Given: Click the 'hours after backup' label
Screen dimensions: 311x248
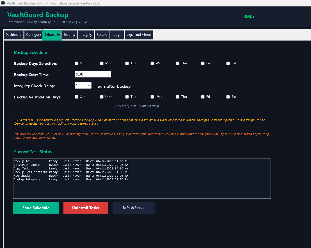Looking at the screenshot, I should pyautogui.click(x=113, y=87).
